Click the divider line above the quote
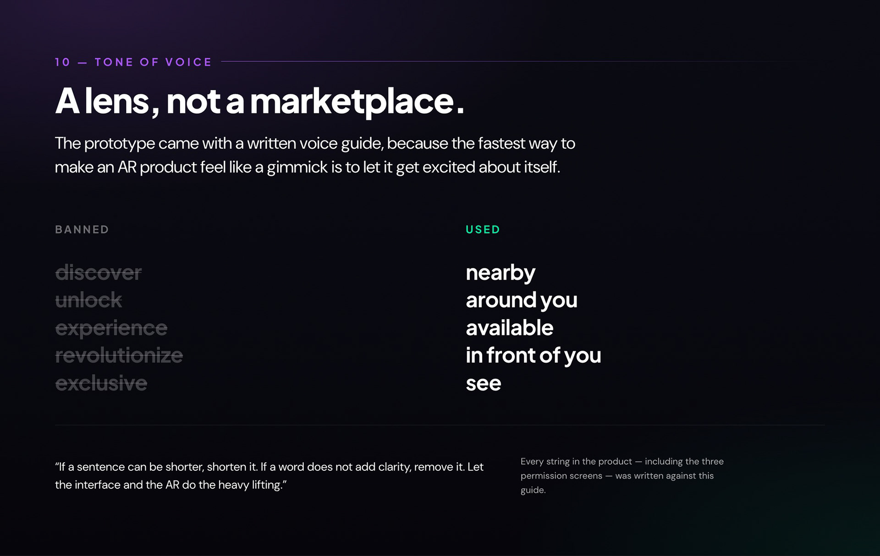880x556 pixels. [440, 425]
